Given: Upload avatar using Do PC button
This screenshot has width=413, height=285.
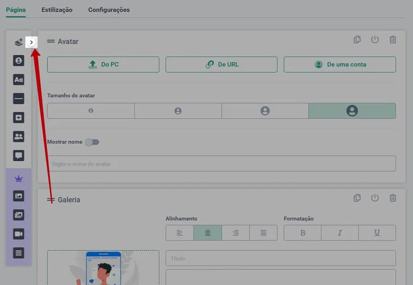Looking at the screenshot, I should [x=103, y=65].
